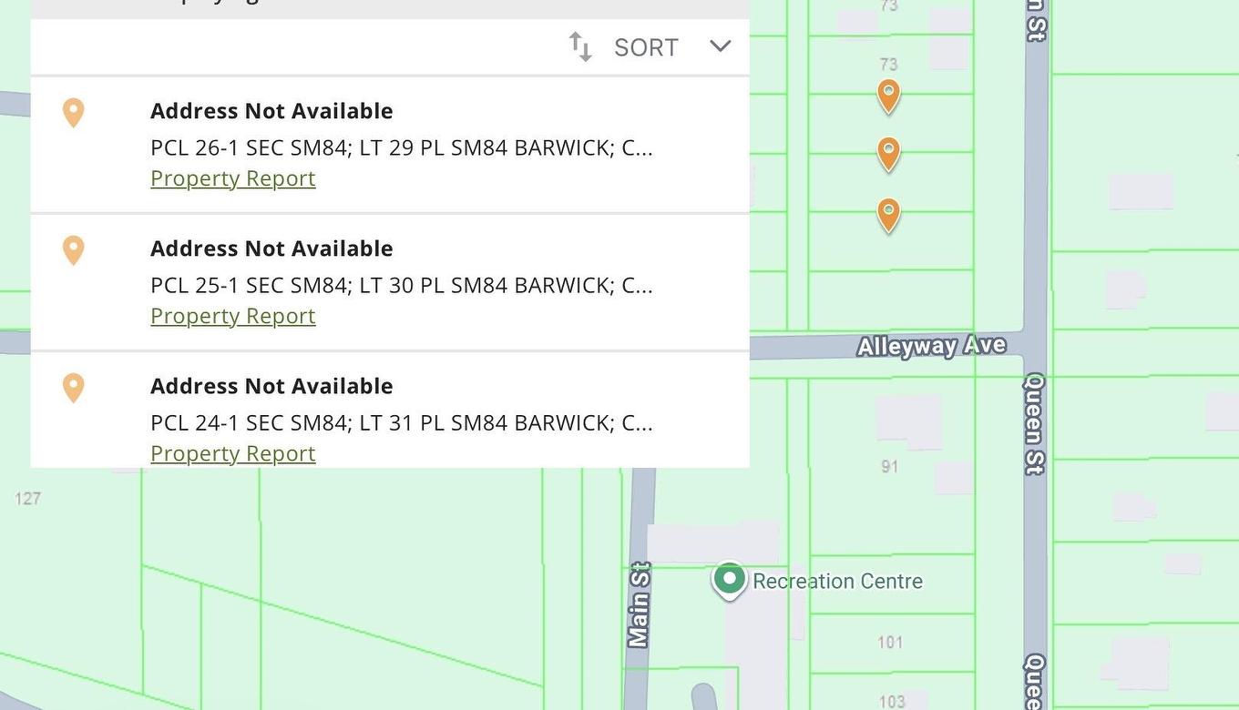
Task: Click the pin icon beside LT 29 result
Action: (73, 112)
